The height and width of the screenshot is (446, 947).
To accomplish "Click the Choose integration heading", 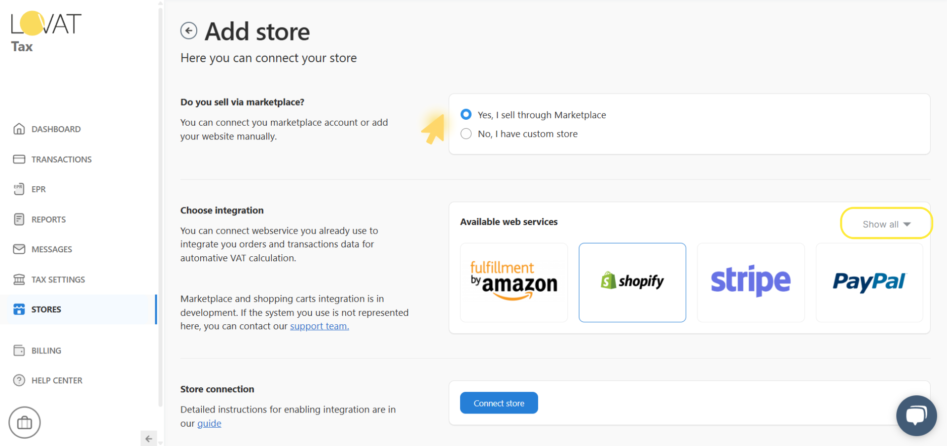I will tap(222, 210).
